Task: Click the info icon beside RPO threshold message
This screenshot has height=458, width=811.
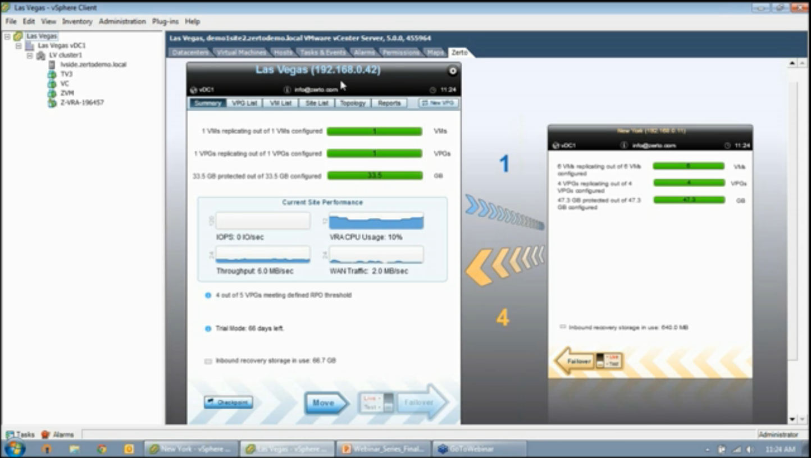Action: click(208, 295)
